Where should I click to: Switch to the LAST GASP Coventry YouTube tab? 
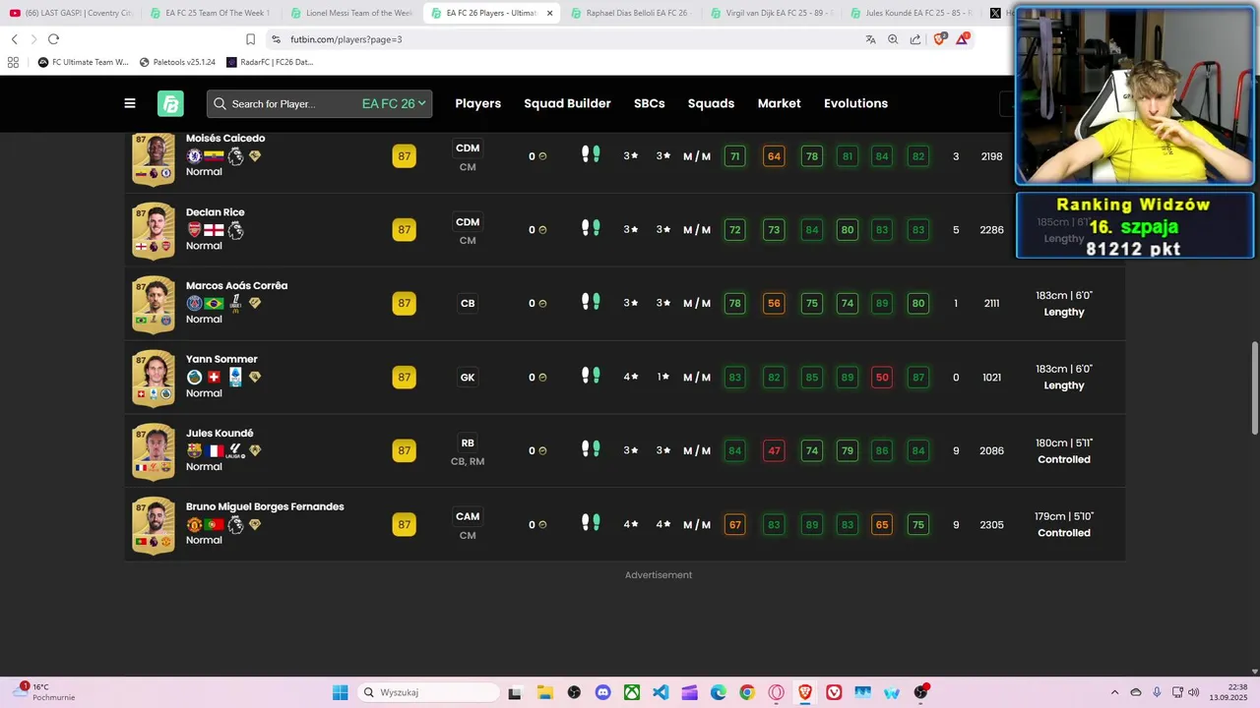click(70, 13)
